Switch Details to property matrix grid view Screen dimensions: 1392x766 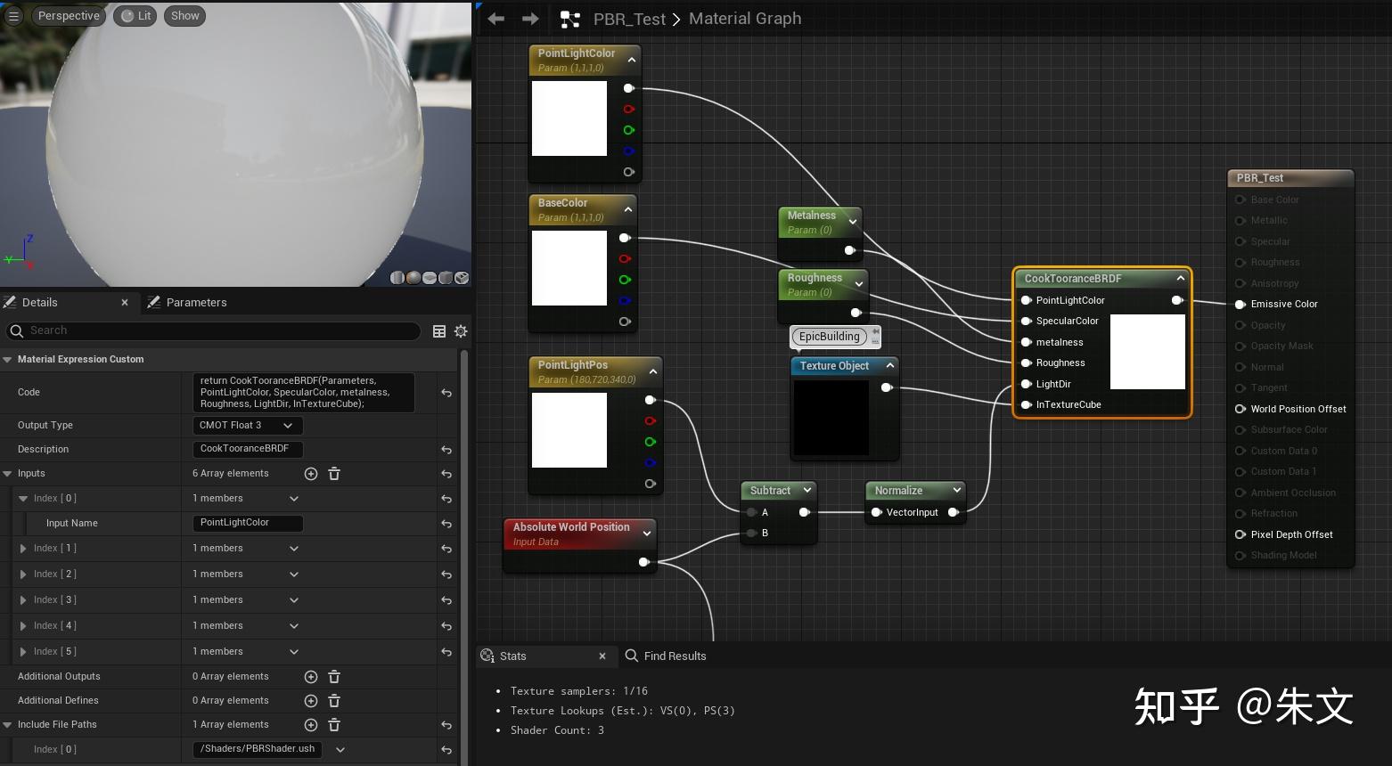coord(439,331)
